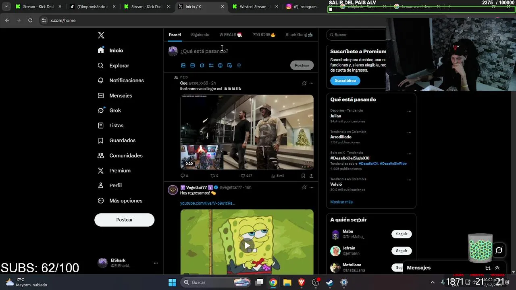Open Grok actions on Cee's post

click(x=304, y=83)
